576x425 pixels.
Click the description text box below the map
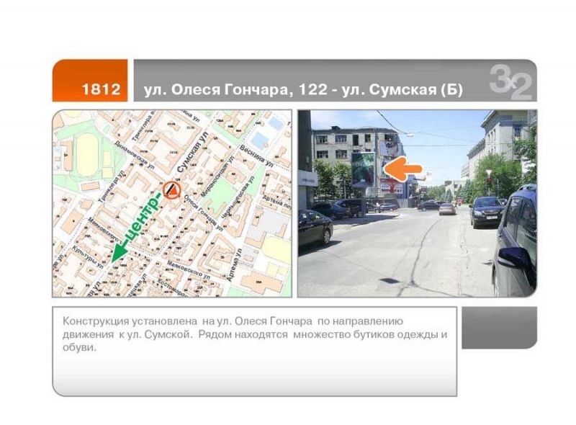[x=254, y=351]
